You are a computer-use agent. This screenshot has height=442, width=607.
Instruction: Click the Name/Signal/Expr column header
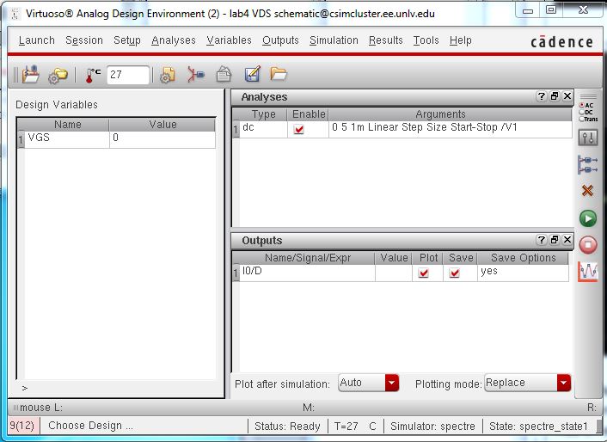pyautogui.click(x=308, y=258)
